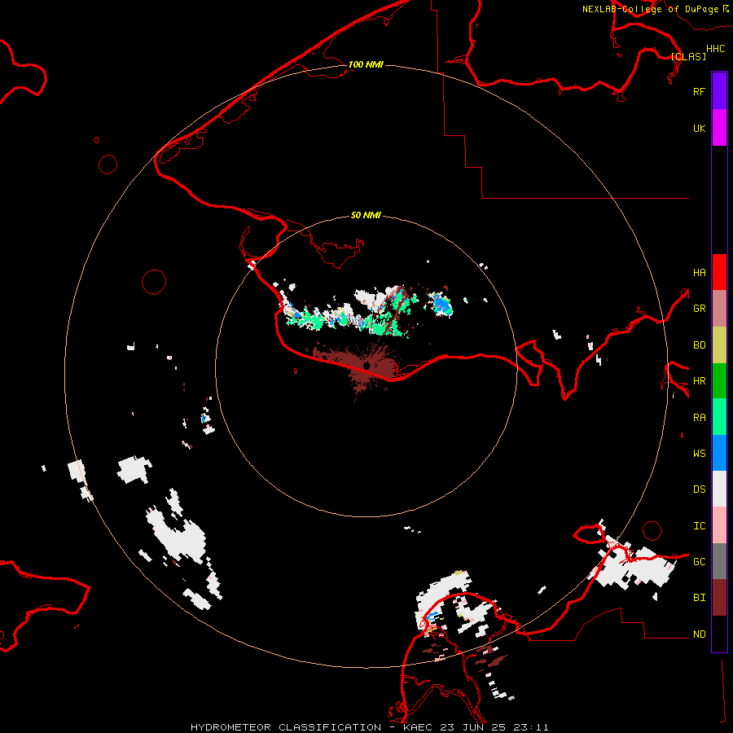
Task: Click the HR legend label
Action: pyautogui.click(x=699, y=381)
